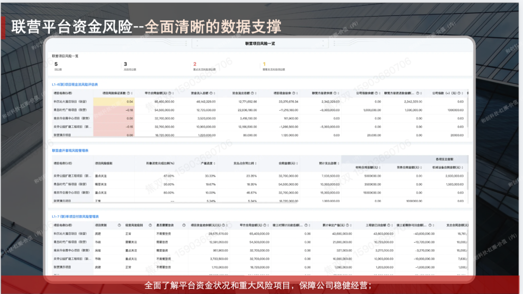Click the 重点关注风险项目数 count 2
The width and height of the screenshot is (523, 294).
coord(195,64)
